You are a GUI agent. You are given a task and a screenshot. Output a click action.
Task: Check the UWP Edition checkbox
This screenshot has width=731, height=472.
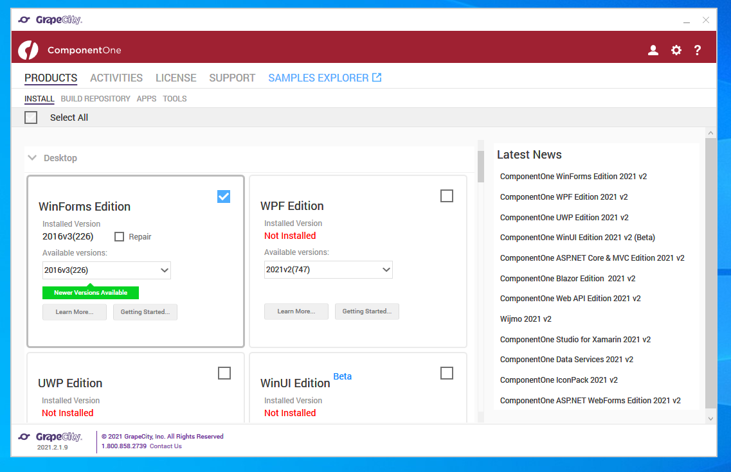pyautogui.click(x=224, y=373)
